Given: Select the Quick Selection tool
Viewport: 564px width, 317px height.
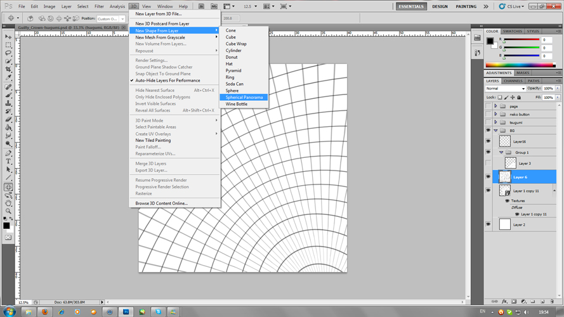Looking at the screenshot, I should click(8, 61).
